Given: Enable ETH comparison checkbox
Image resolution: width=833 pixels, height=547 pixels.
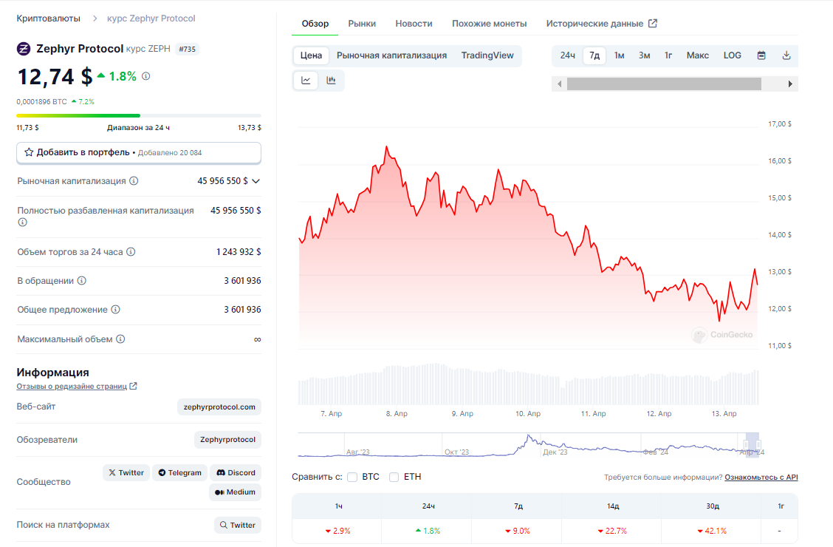Looking at the screenshot, I should pyautogui.click(x=394, y=477).
